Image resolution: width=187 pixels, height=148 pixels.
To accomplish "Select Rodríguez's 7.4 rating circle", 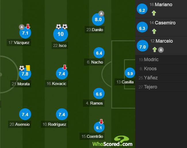I will point(62,115).
